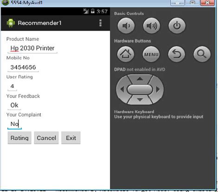Viewport: 220px width, 192px height.
Task: Click the Rating button
Action: point(19,138)
